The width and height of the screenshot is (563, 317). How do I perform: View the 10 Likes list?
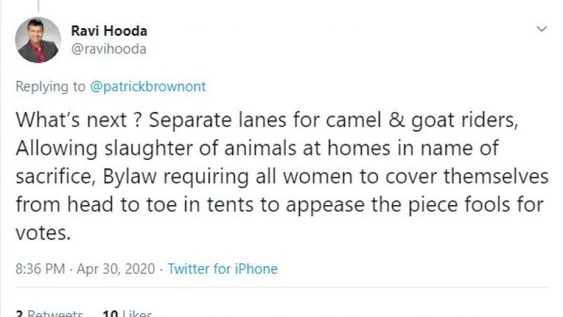click(x=127, y=313)
